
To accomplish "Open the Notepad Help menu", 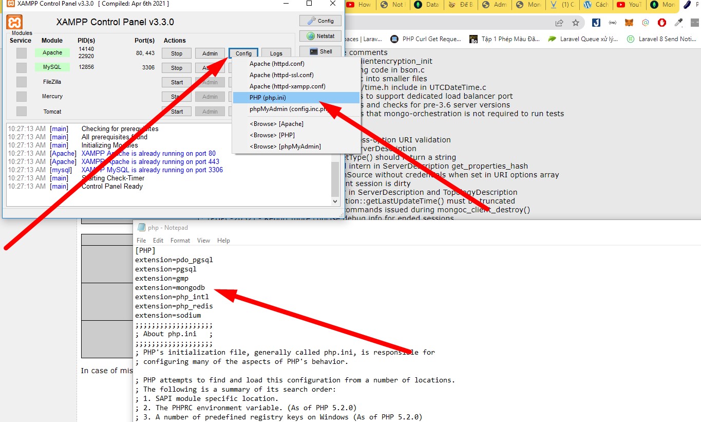I will coord(223,241).
